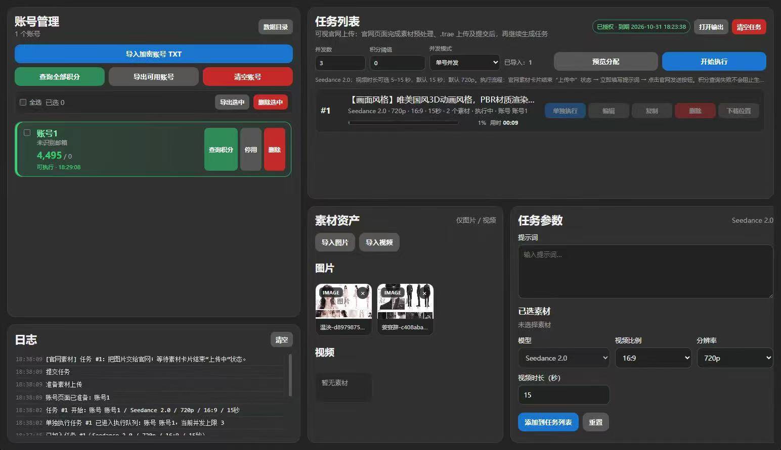Click the 导入视频 button
Screen dimensions: 781x450
point(379,242)
